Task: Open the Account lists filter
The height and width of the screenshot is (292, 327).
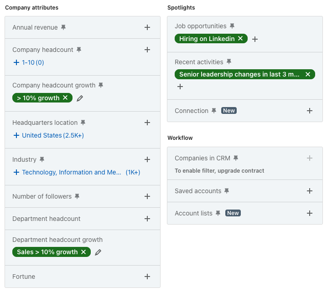Action: click(x=310, y=213)
